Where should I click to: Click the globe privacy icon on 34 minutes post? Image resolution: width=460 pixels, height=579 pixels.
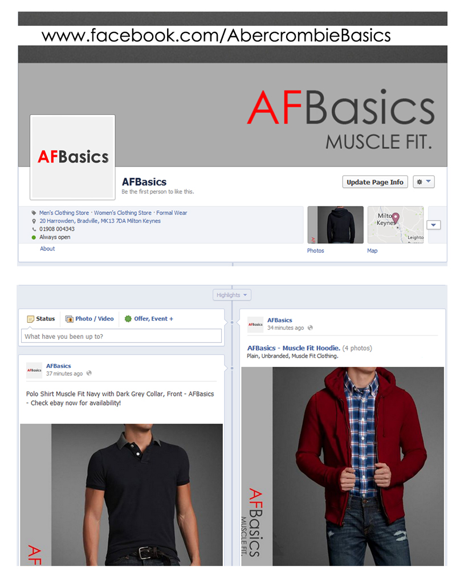[310, 327]
